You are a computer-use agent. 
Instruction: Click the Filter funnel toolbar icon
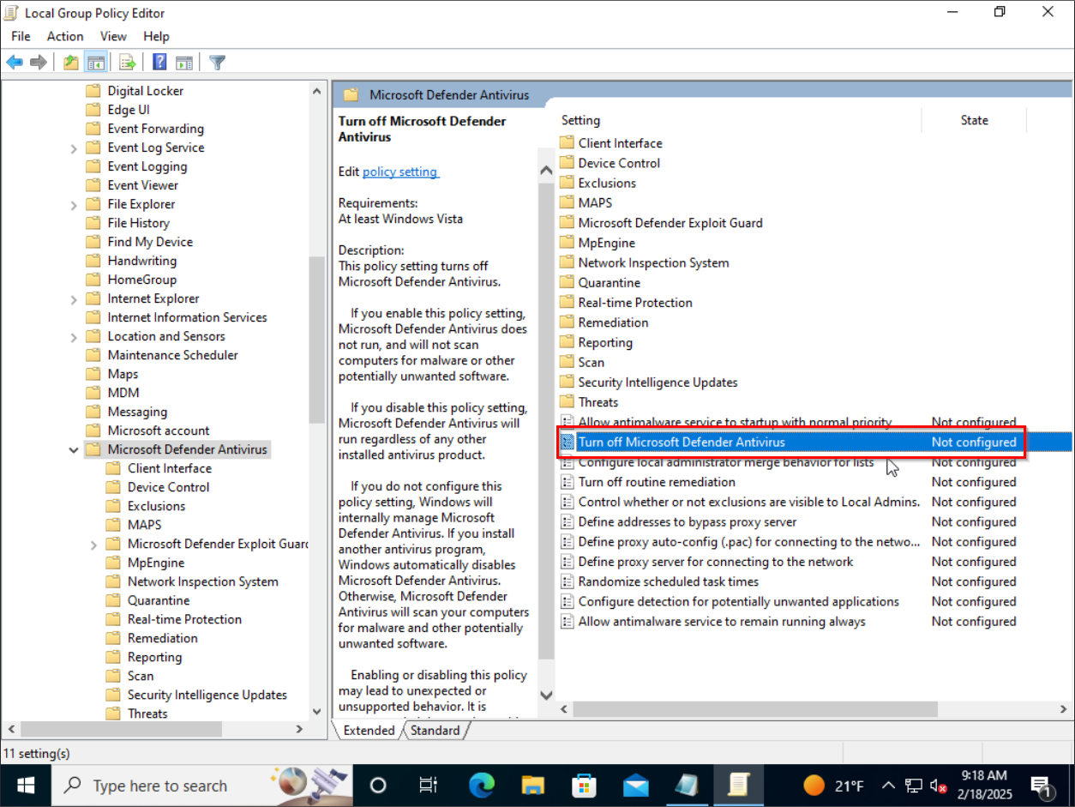point(218,63)
